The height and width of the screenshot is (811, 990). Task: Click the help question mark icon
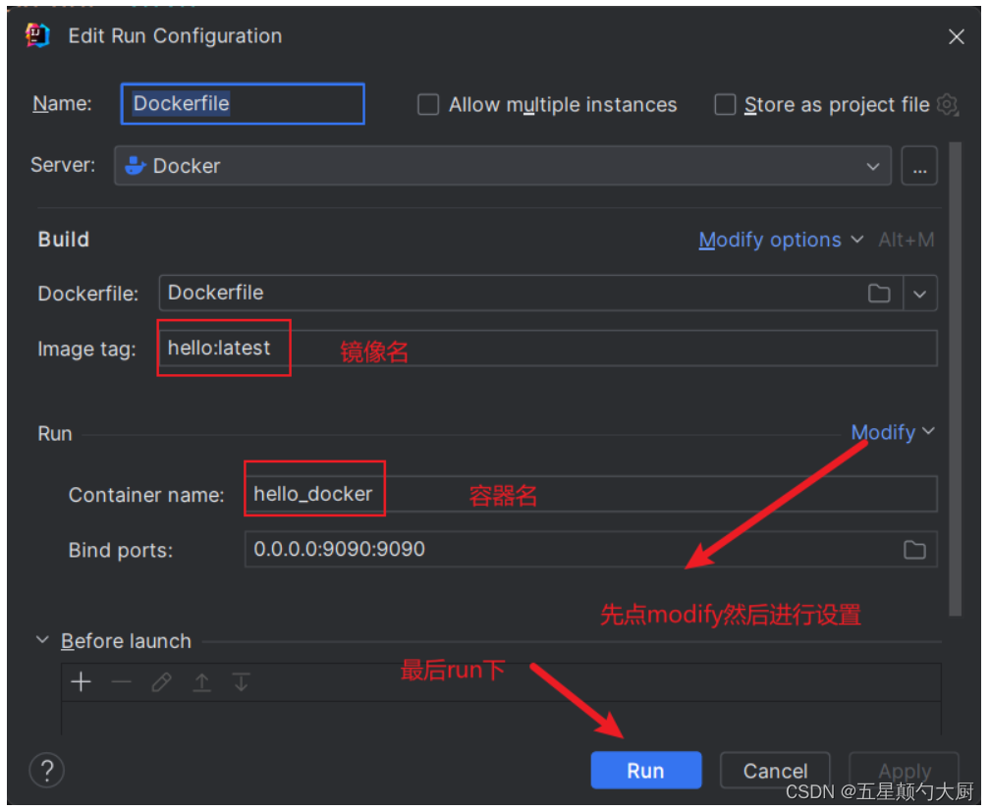pyautogui.click(x=46, y=770)
